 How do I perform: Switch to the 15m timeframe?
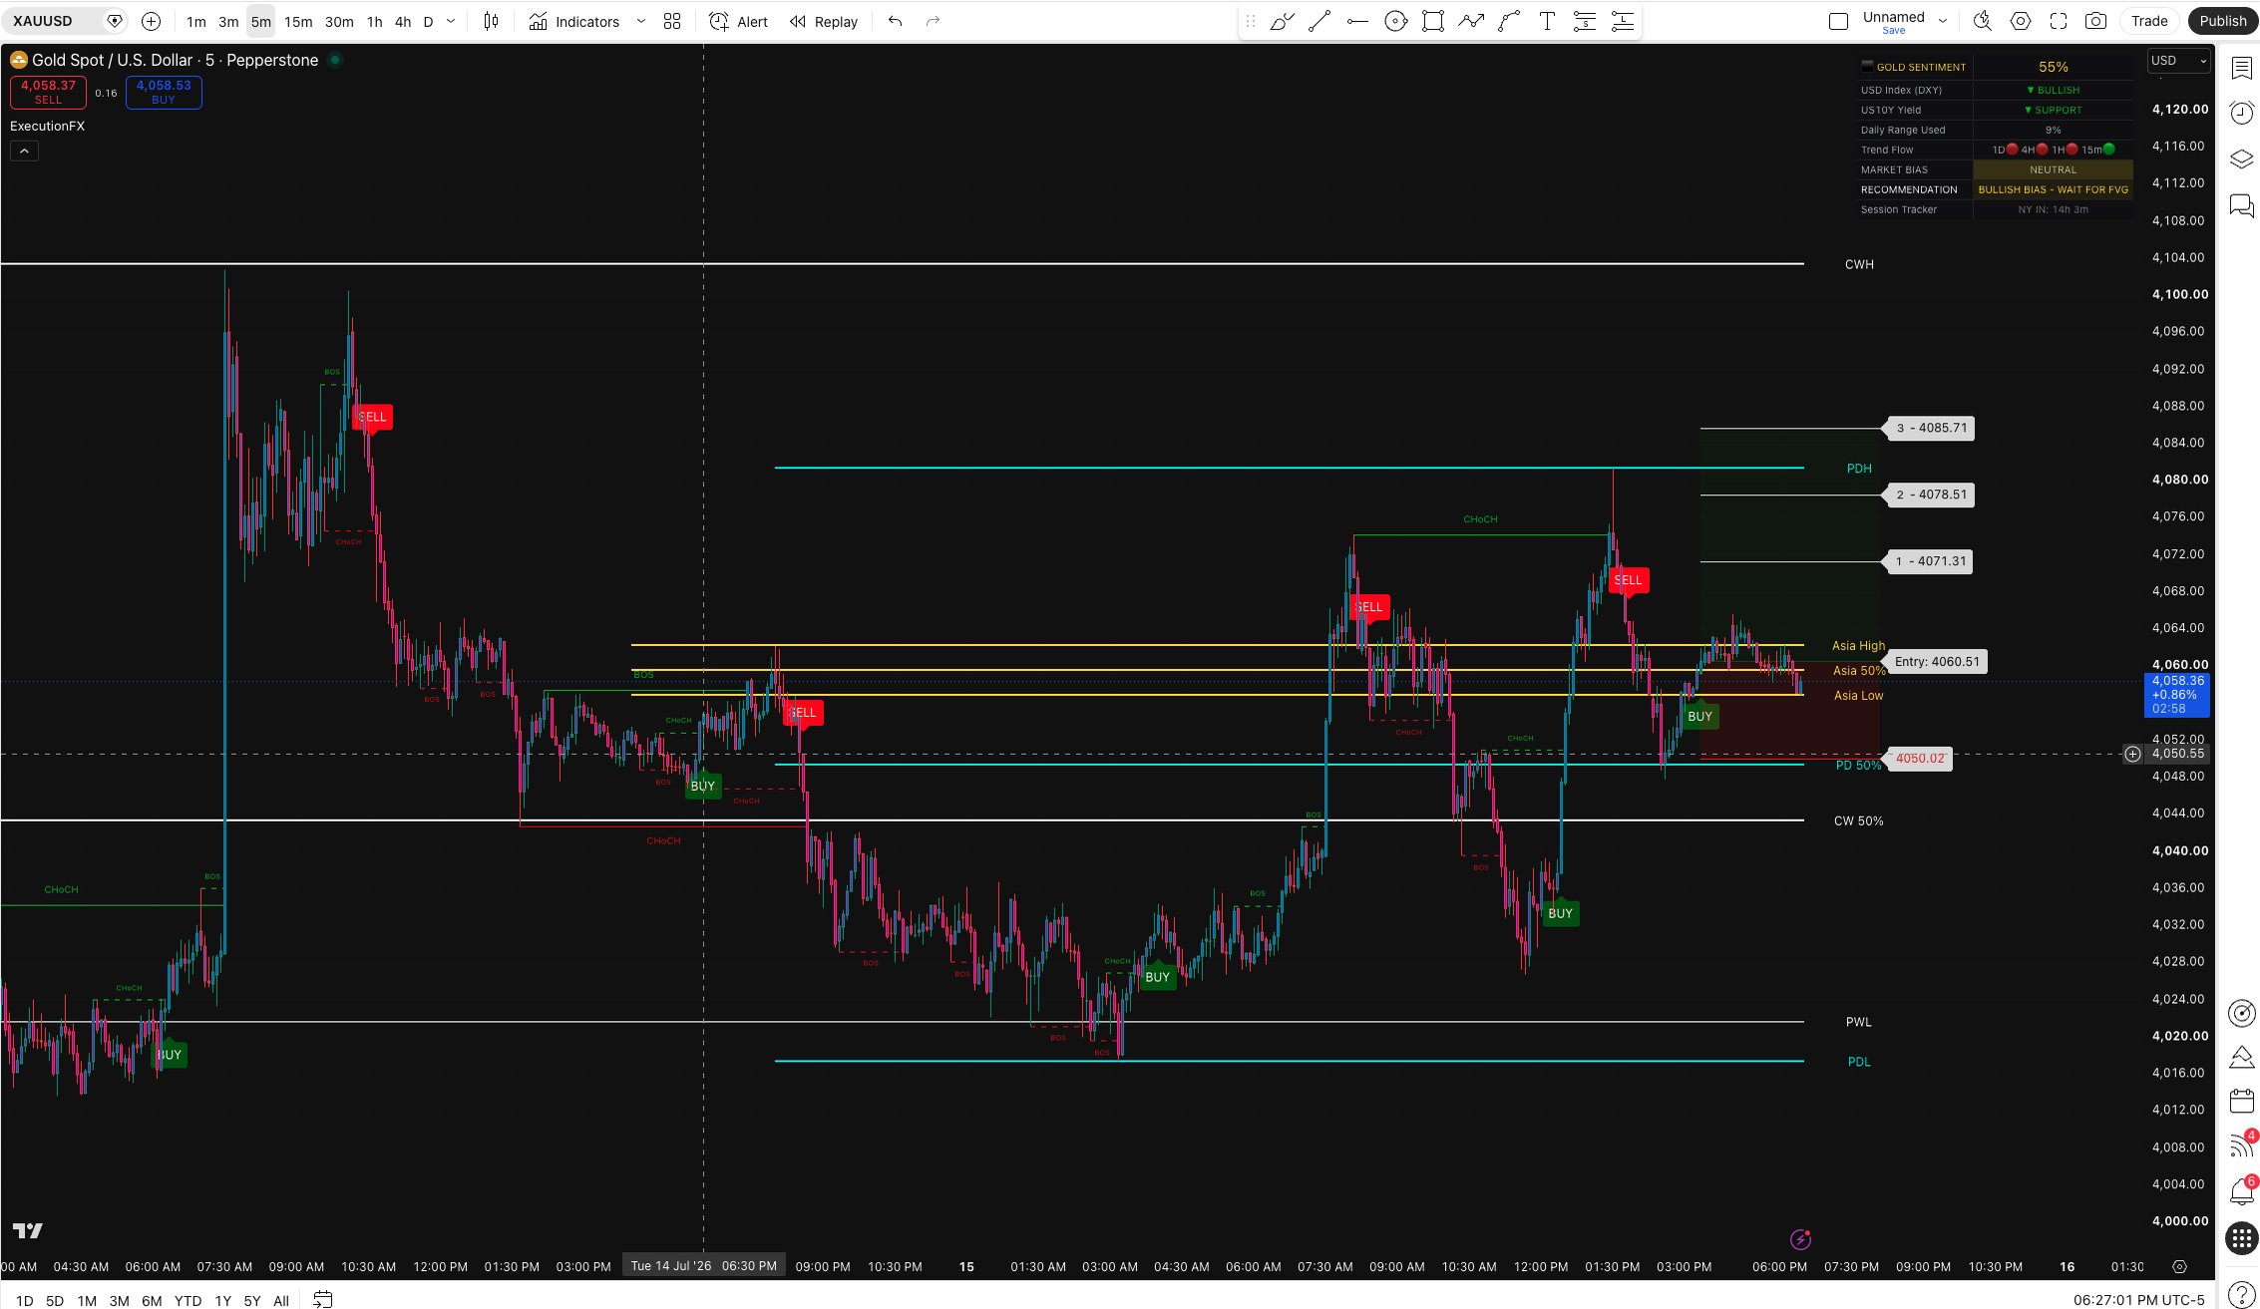pyautogui.click(x=298, y=21)
